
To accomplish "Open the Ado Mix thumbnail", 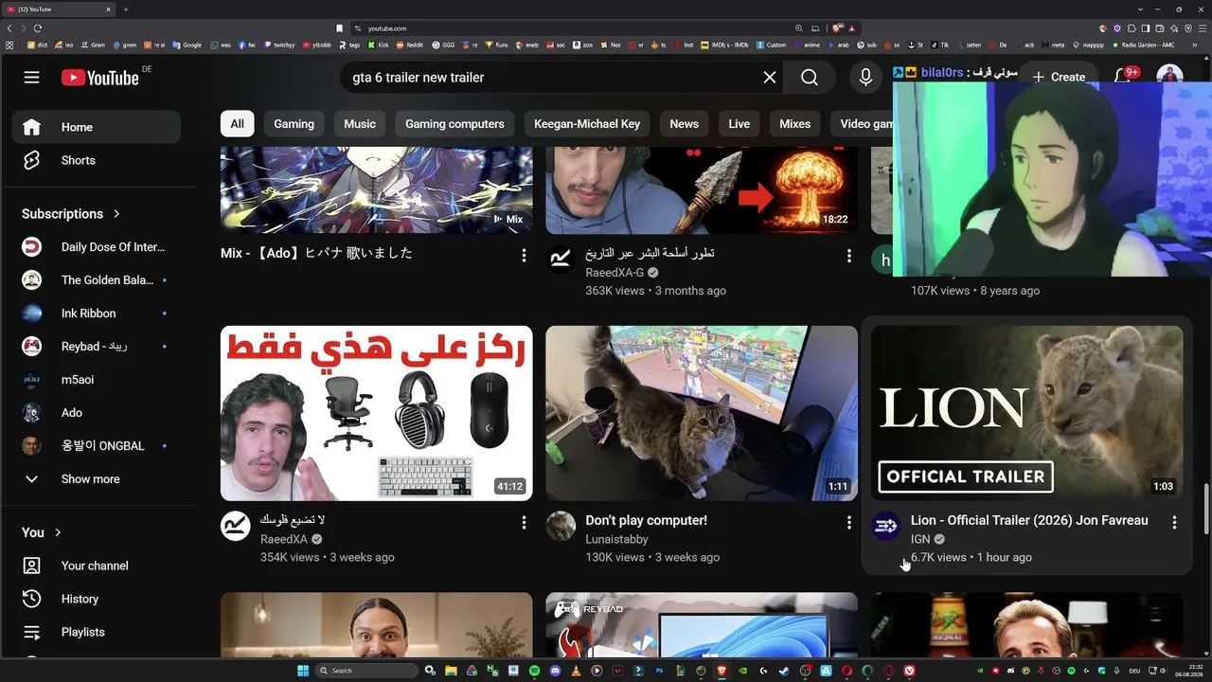I will [x=377, y=190].
